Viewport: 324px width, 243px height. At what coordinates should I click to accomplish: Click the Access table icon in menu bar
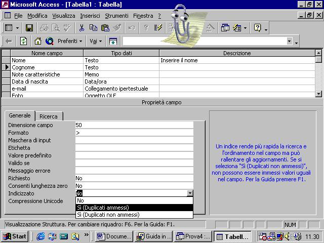[8, 16]
